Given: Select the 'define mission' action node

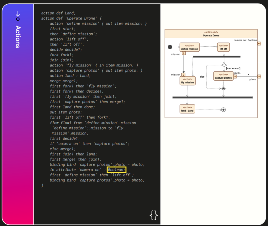Looking at the screenshot, I should click(x=189, y=47).
